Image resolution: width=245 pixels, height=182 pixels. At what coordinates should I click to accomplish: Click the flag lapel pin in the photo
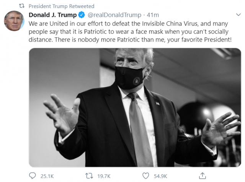click(x=157, y=103)
